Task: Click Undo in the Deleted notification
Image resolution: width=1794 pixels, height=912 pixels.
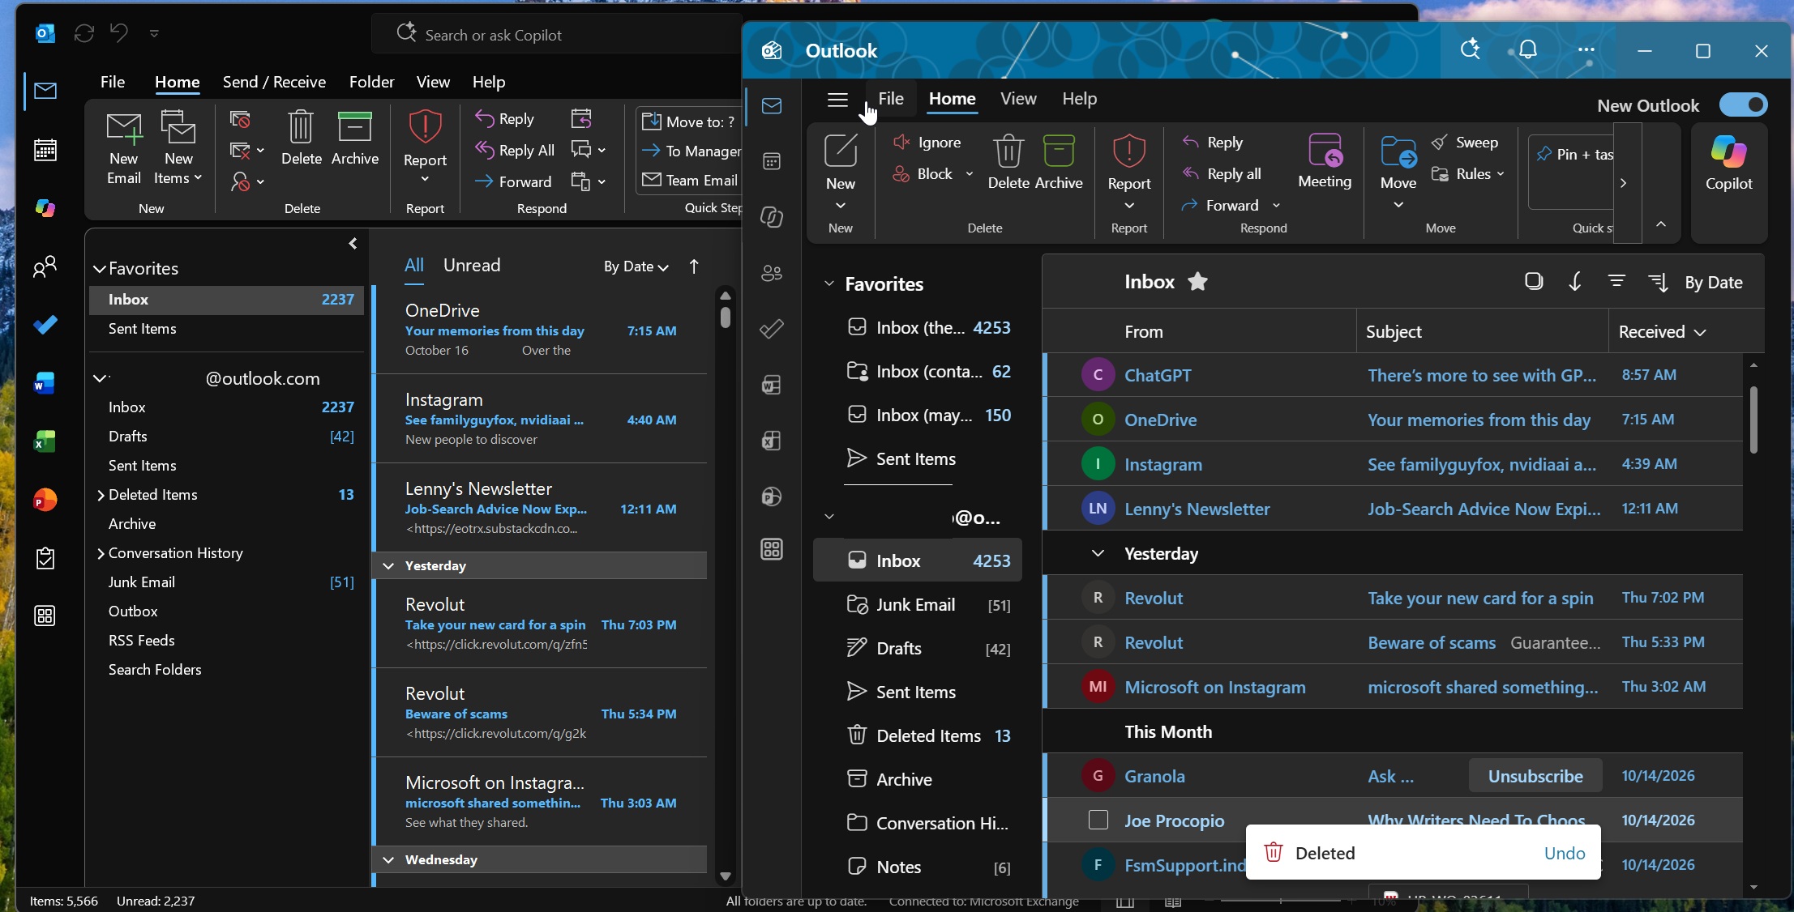Action: (1565, 853)
